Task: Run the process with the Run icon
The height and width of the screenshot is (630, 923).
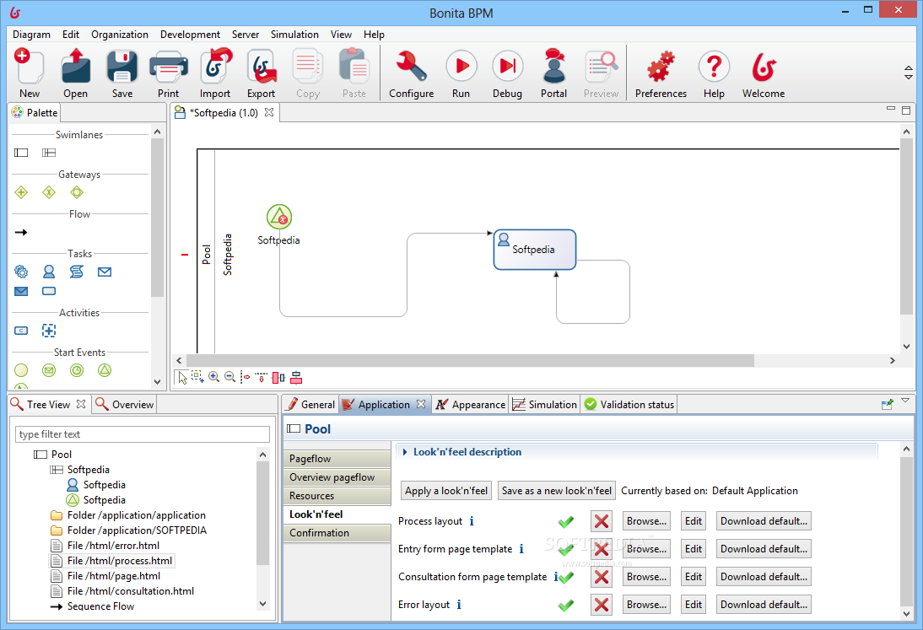Action: pos(461,66)
